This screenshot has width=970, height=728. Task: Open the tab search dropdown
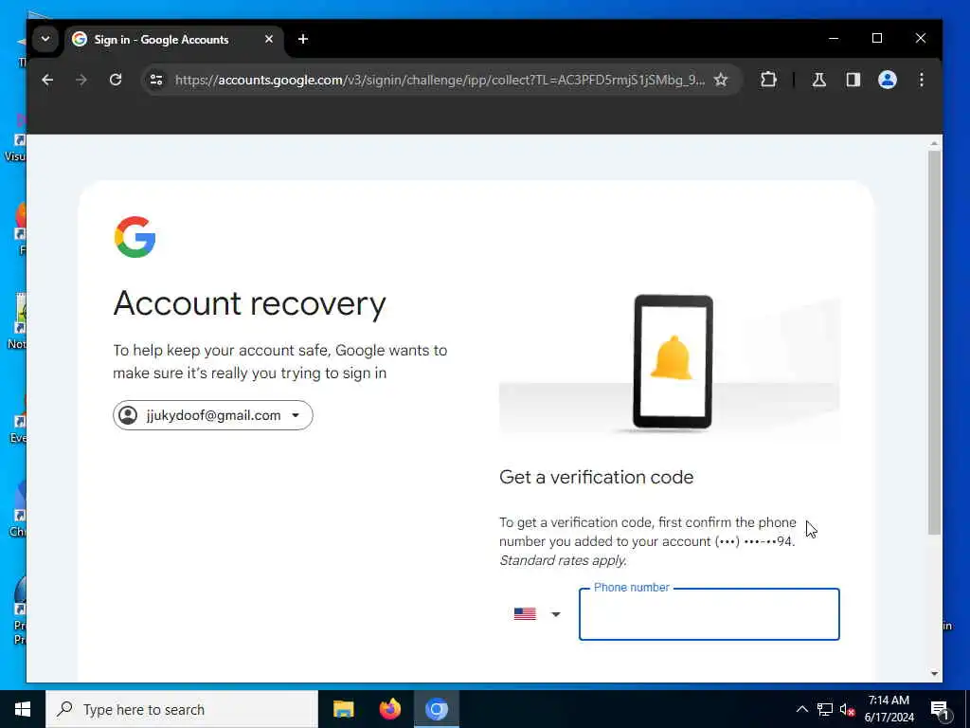[45, 39]
